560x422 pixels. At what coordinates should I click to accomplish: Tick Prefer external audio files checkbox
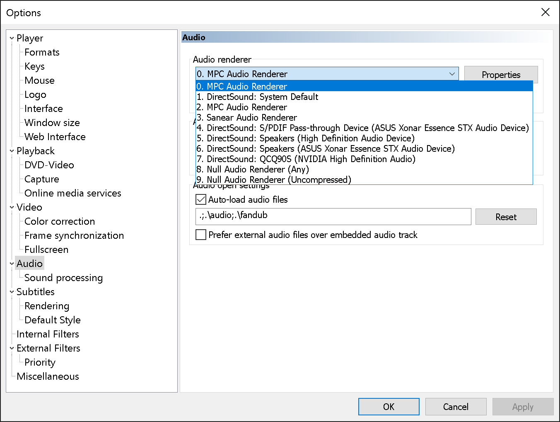201,235
